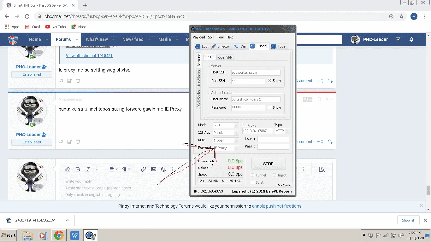Open forum inbox envelope icon

(x=398, y=39)
